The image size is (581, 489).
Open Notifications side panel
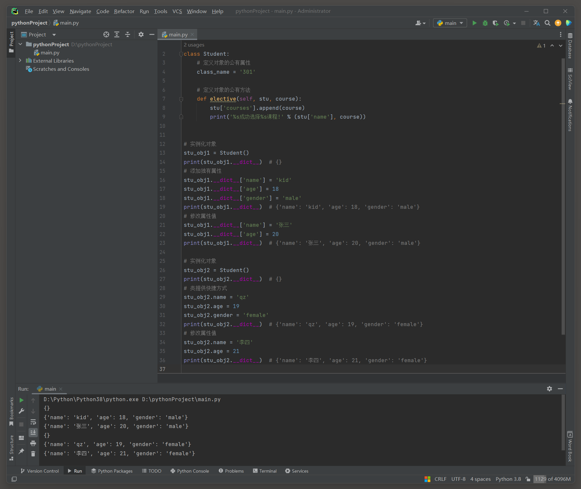(570, 115)
